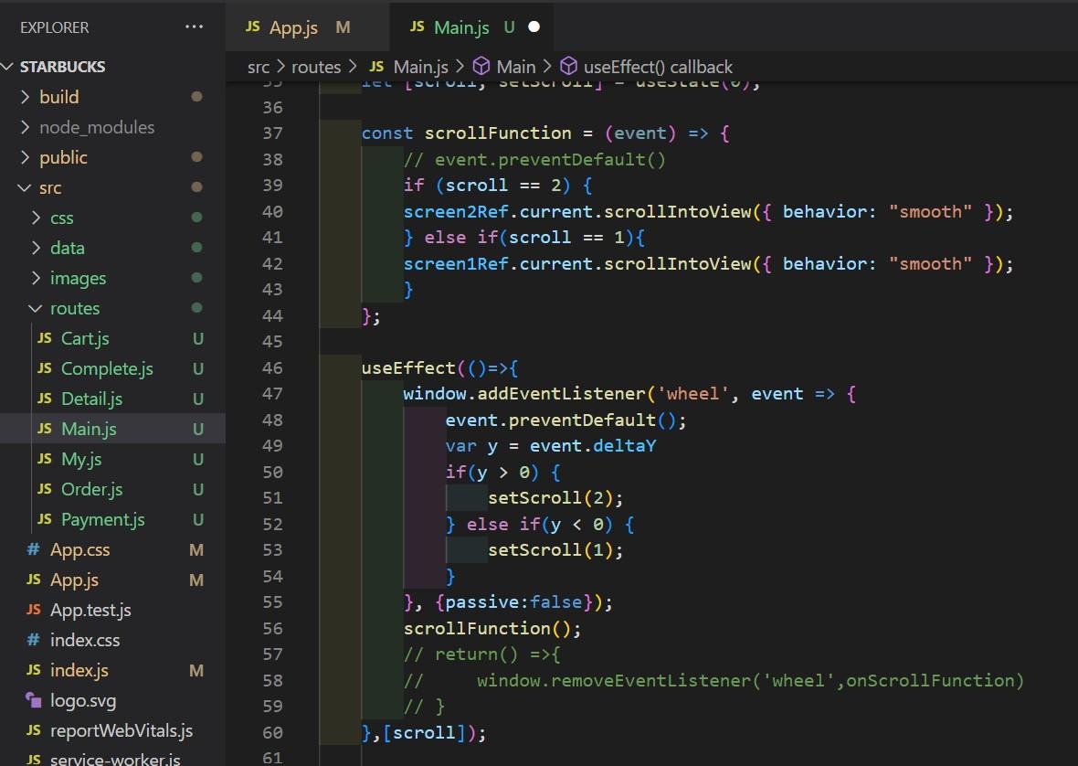
Task: Open Cart.js in the explorer
Action: (x=85, y=338)
